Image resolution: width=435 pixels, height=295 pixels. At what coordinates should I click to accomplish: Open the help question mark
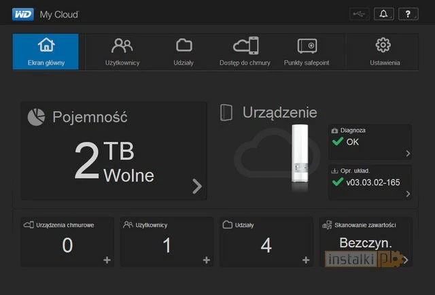(x=408, y=14)
